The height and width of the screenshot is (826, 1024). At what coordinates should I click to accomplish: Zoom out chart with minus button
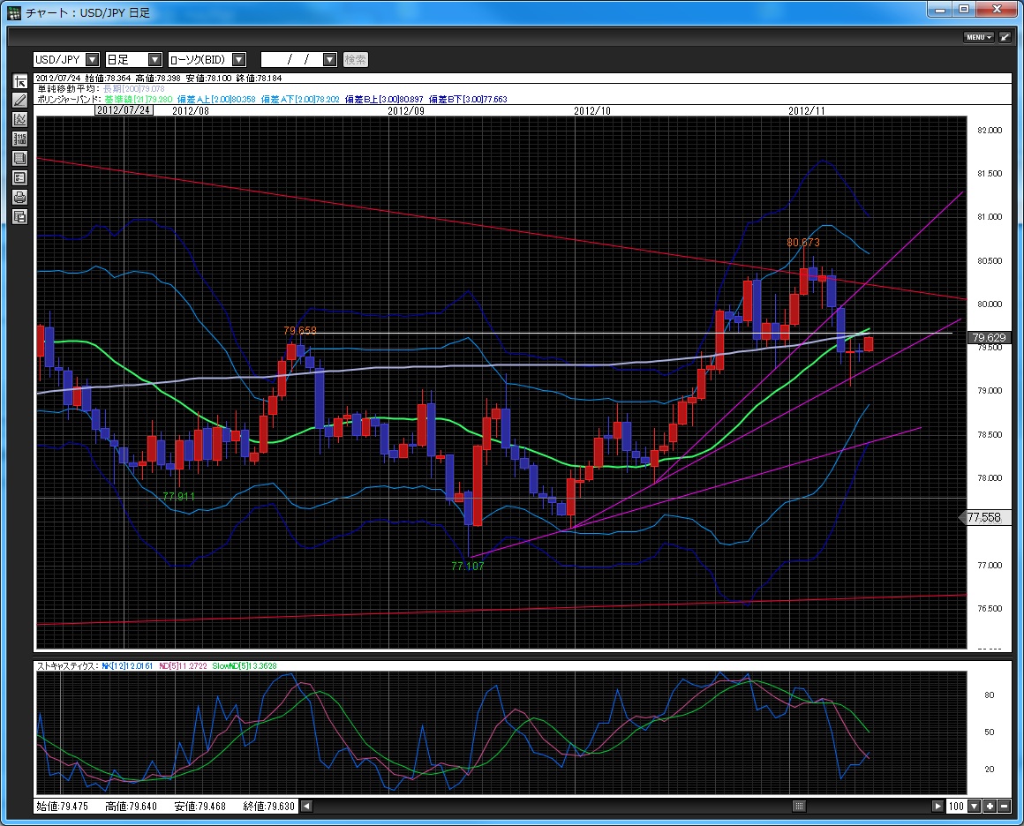pos(1005,807)
